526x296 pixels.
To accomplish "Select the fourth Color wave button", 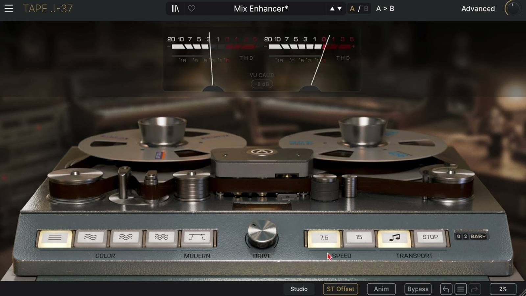I will pos(161,238).
